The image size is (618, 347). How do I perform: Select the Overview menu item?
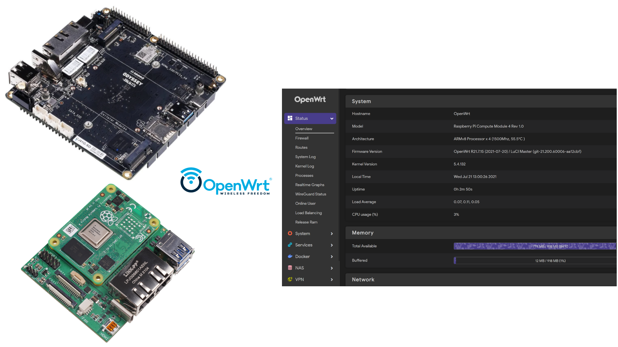point(304,129)
